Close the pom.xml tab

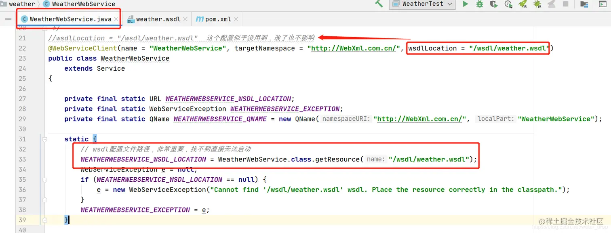coord(236,19)
